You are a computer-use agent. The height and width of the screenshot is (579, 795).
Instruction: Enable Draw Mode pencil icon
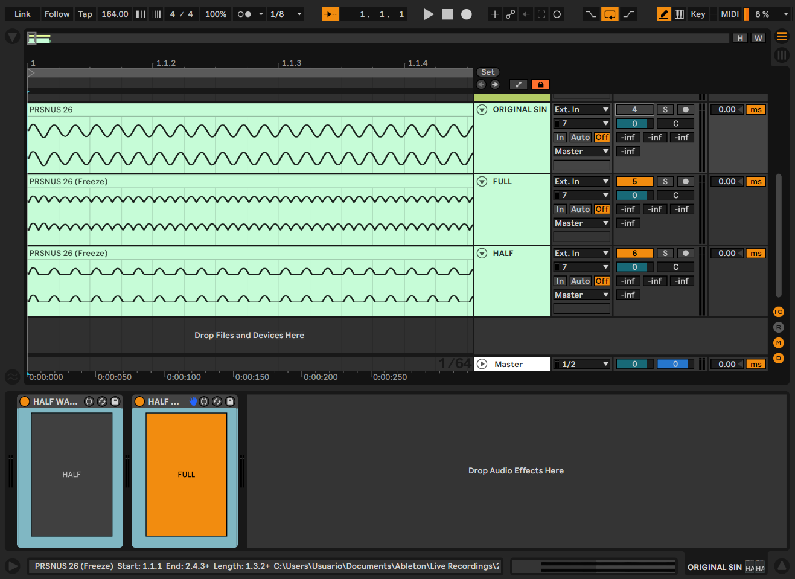point(663,14)
